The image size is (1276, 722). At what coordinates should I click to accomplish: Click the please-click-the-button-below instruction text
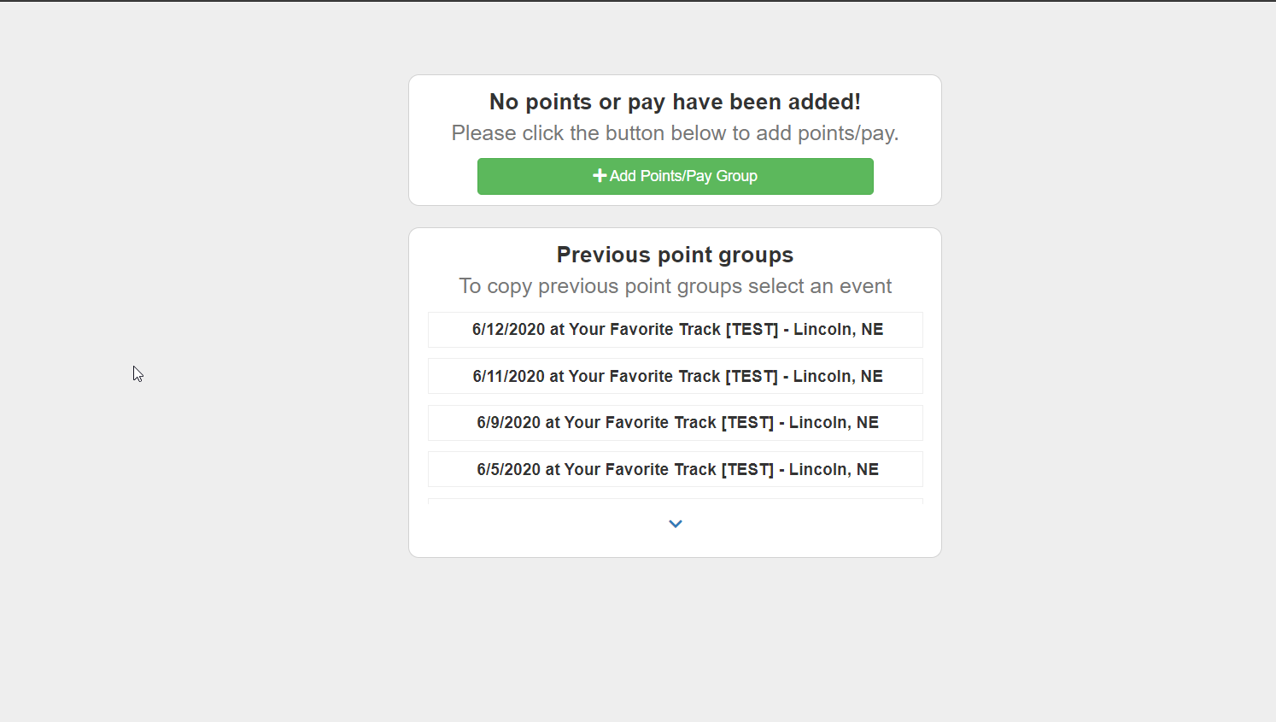pyautogui.click(x=675, y=132)
